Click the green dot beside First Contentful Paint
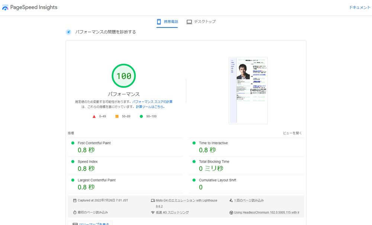Screen dimensions: 372x225 [73, 143]
